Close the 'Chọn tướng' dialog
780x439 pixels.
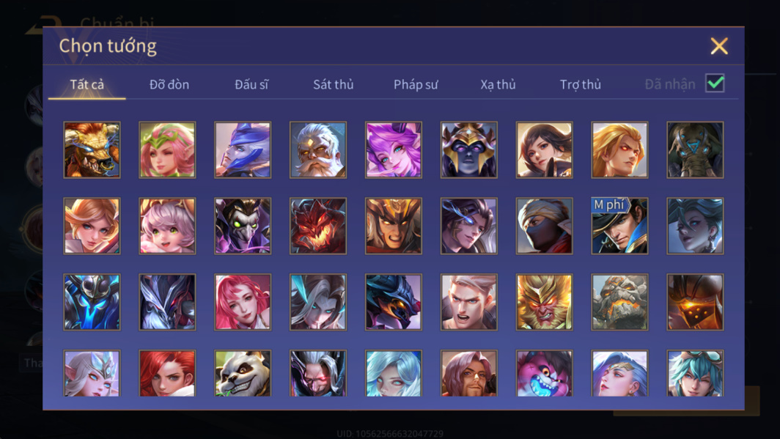pyautogui.click(x=719, y=46)
